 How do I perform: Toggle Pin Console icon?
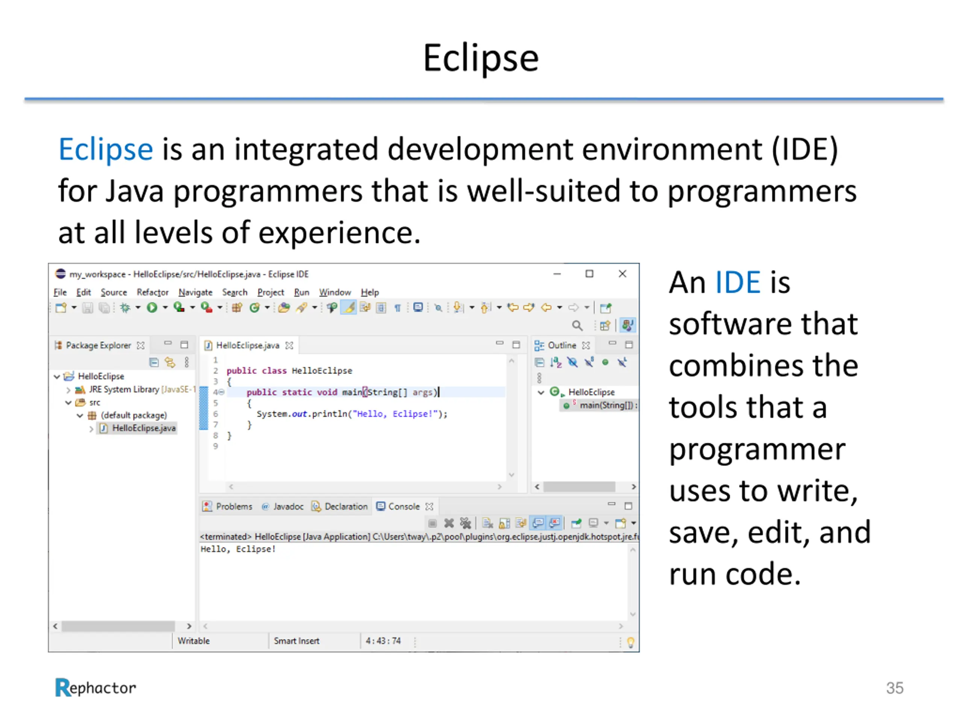click(576, 523)
